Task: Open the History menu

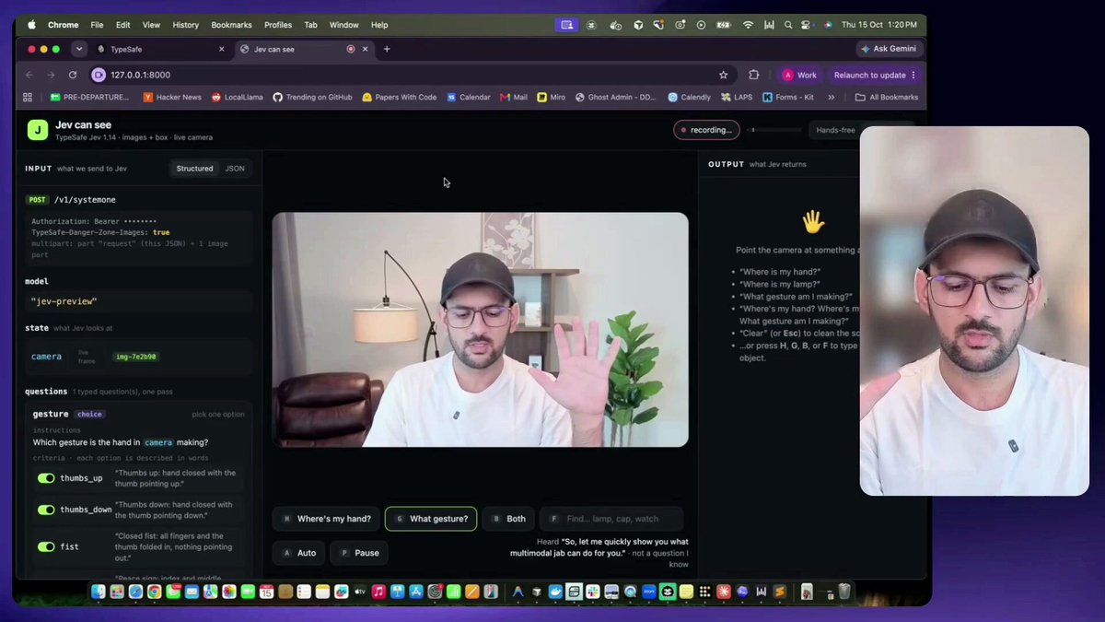Action: [185, 25]
